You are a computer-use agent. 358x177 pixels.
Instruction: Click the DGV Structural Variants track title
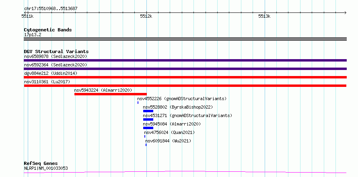56,51
